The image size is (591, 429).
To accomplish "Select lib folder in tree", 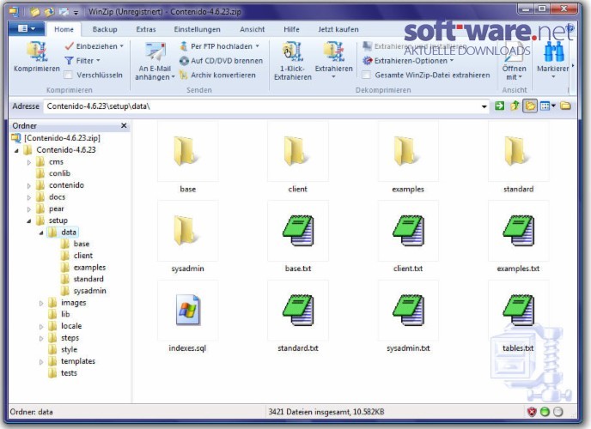I will coord(65,314).
